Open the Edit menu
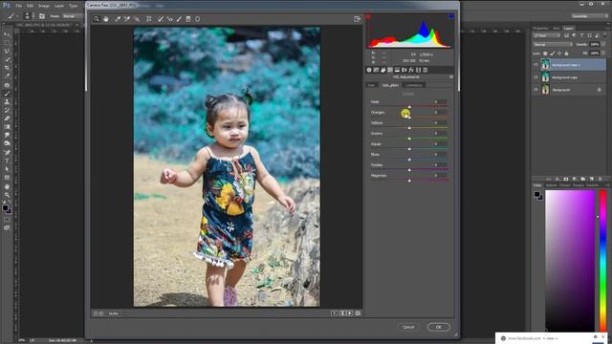The height and width of the screenshot is (344, 612). pyautogui.click(x=30, y=6)
